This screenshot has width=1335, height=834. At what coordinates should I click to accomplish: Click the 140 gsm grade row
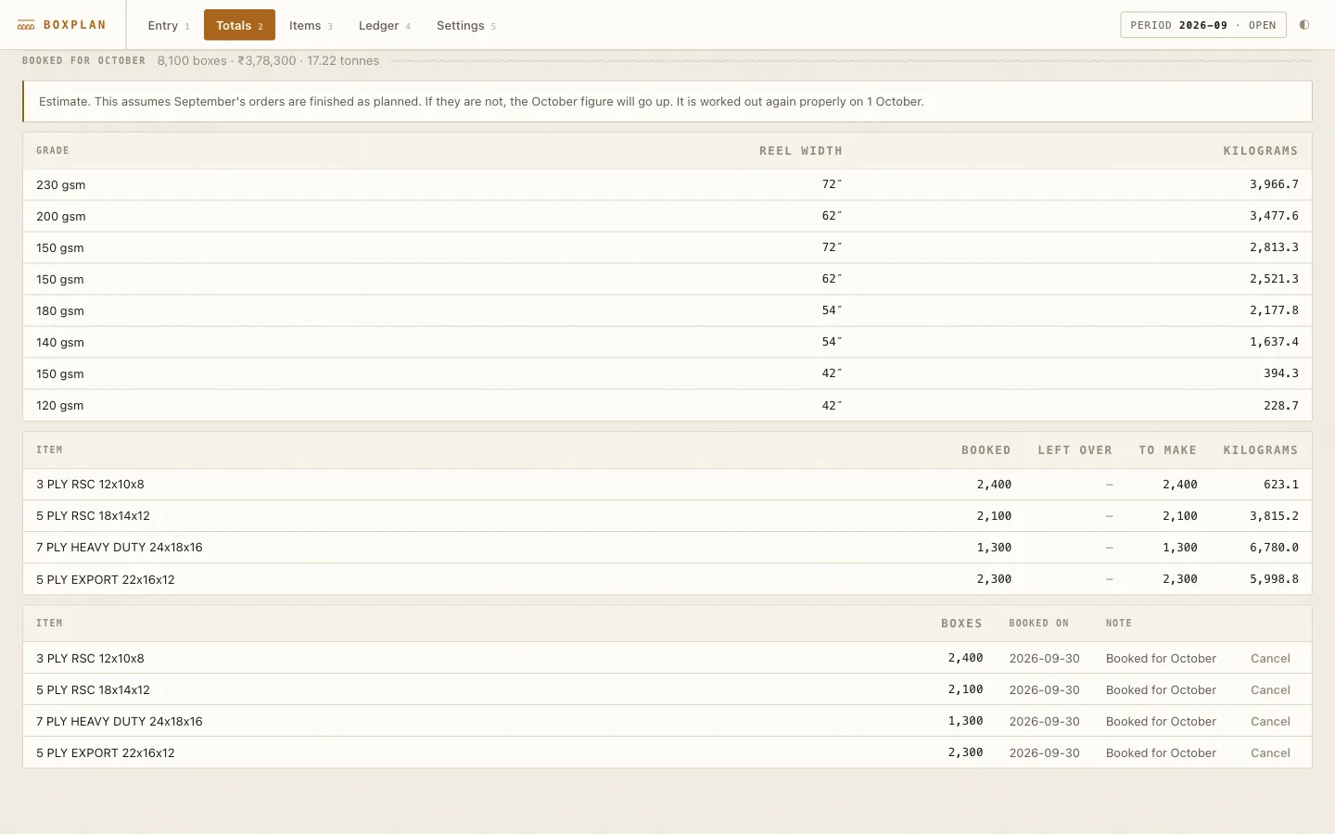667,342
